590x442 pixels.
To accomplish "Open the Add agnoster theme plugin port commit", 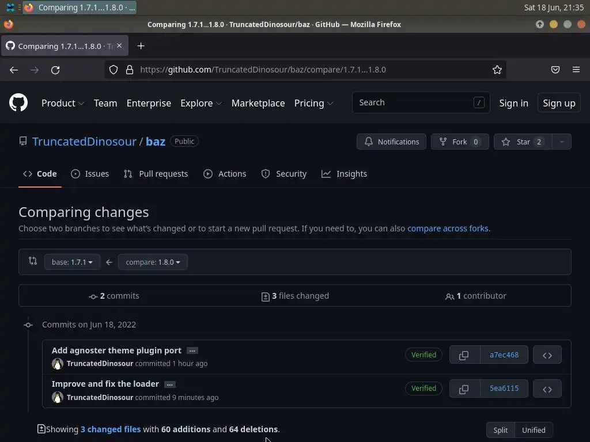I will 116,350.
